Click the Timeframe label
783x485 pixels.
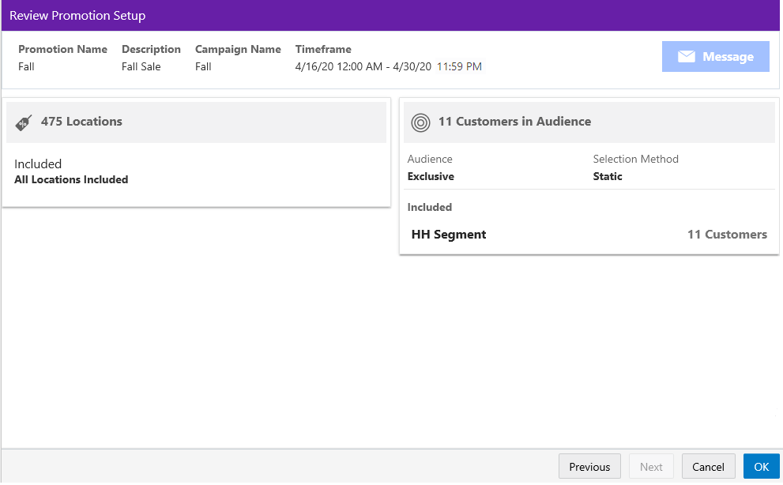point(323,49)
